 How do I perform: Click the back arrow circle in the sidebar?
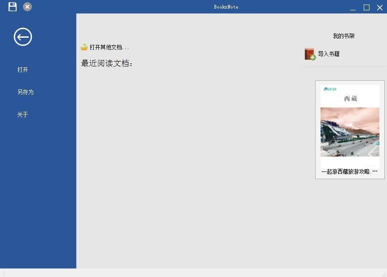point(22,37)
